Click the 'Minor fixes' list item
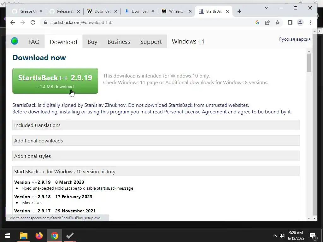The image size is (323, 242). [x=32, y=203]
